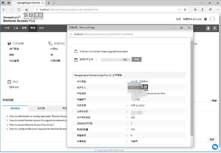The height and width of the screenshot is (153, 221).
Task: Click the 浏览 browse button
Action: 126,60
